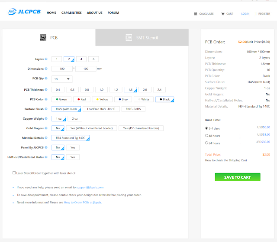This screenshot has width=277, height=242.
Task: Choose 4 layers option
Action: pos(81,59)
